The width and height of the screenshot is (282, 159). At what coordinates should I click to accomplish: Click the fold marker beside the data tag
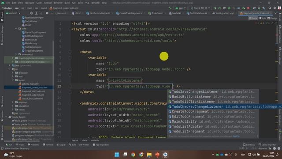pos(70,52)
